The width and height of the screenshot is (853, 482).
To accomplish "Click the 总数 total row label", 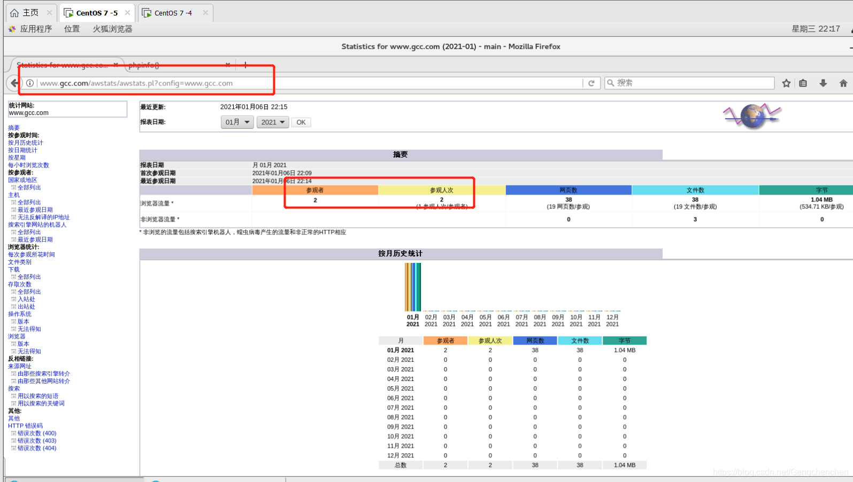I will tap(401, 465).
